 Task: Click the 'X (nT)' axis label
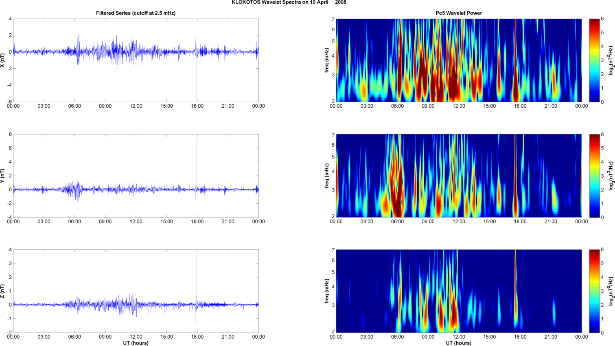point(3,60)
